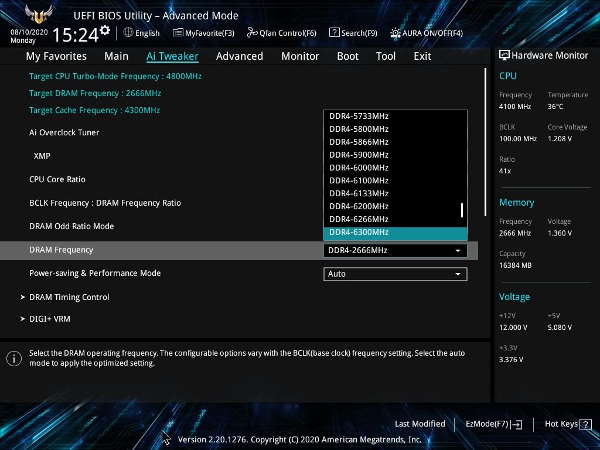
Task: Pick DDR4-6200MHz option
Action: pyautogui.click(x=396, y=206)
